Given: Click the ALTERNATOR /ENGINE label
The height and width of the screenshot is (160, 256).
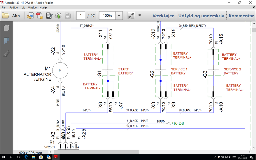Looking at the screenshot, I should tap(37, 77).
